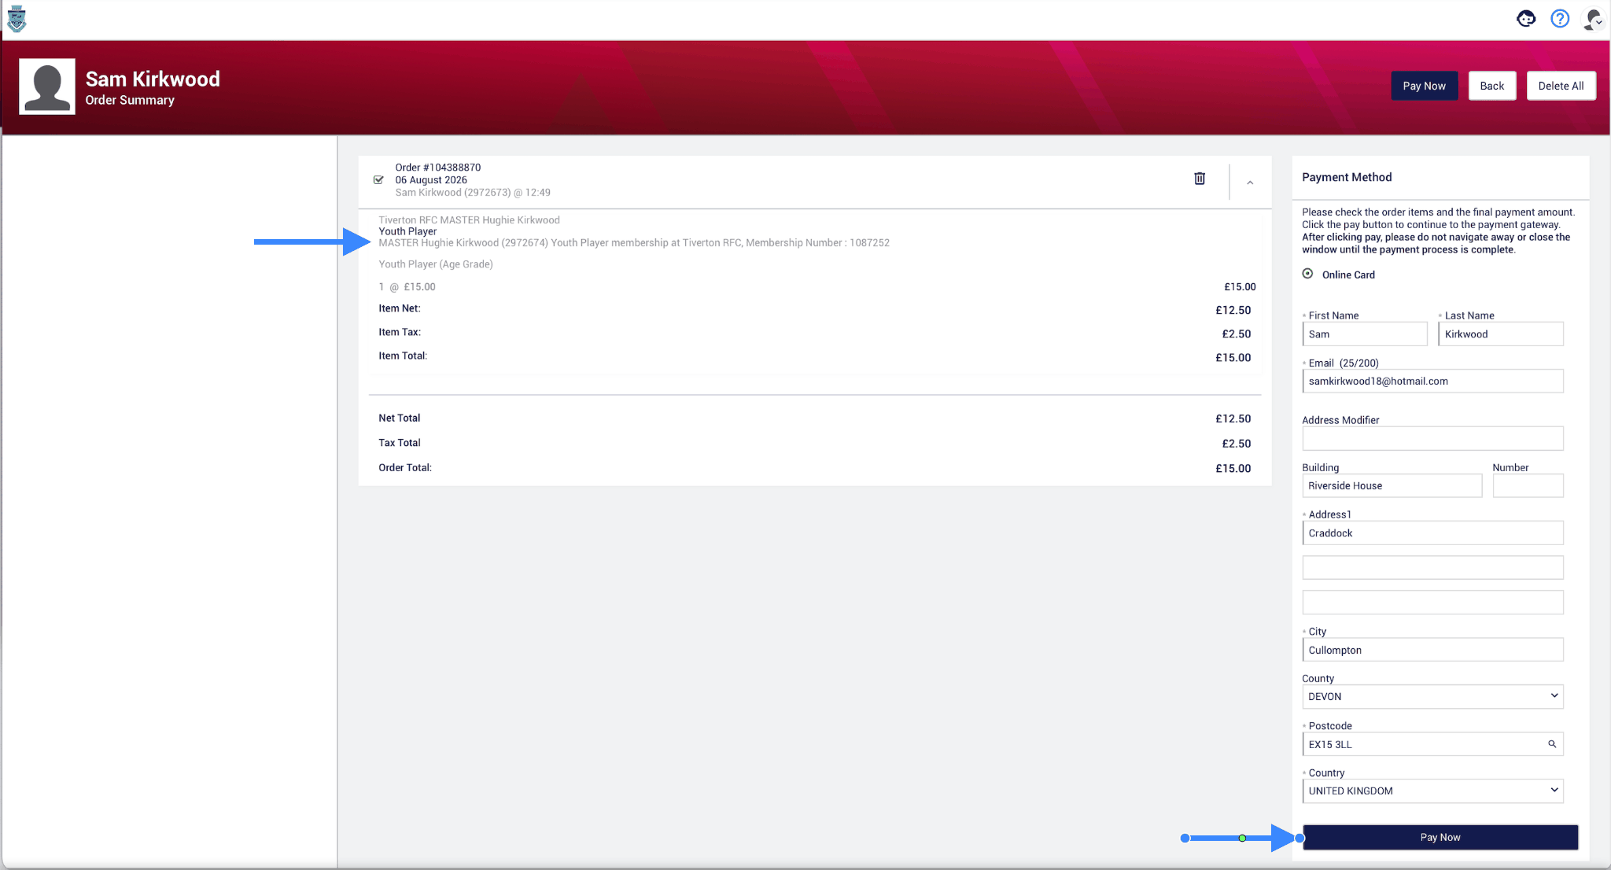Click the Last Name field
This screenshot has height=870, width=1611.
(x=1501, y=334)
